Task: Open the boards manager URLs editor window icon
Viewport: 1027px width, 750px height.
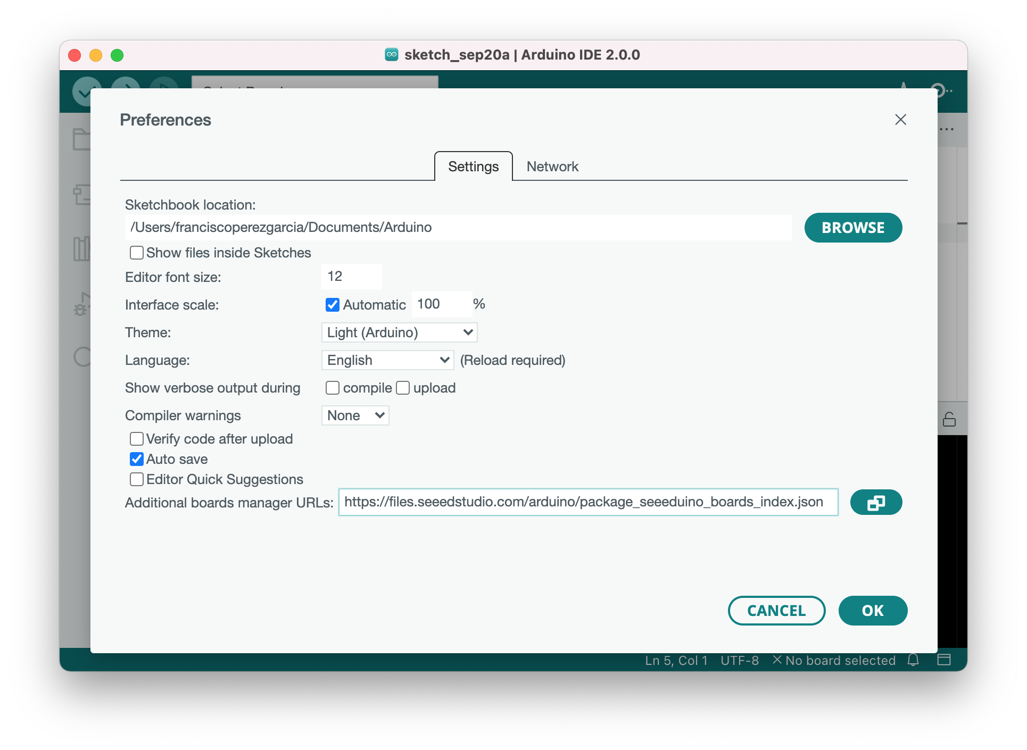Action: [x=876, y=503]
